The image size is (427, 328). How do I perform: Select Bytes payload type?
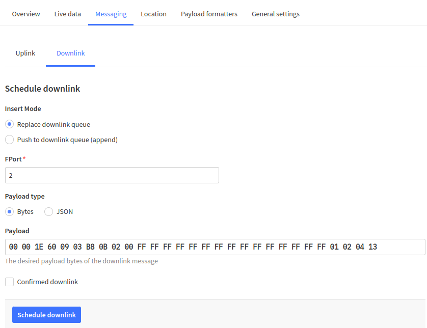point(10,211)
